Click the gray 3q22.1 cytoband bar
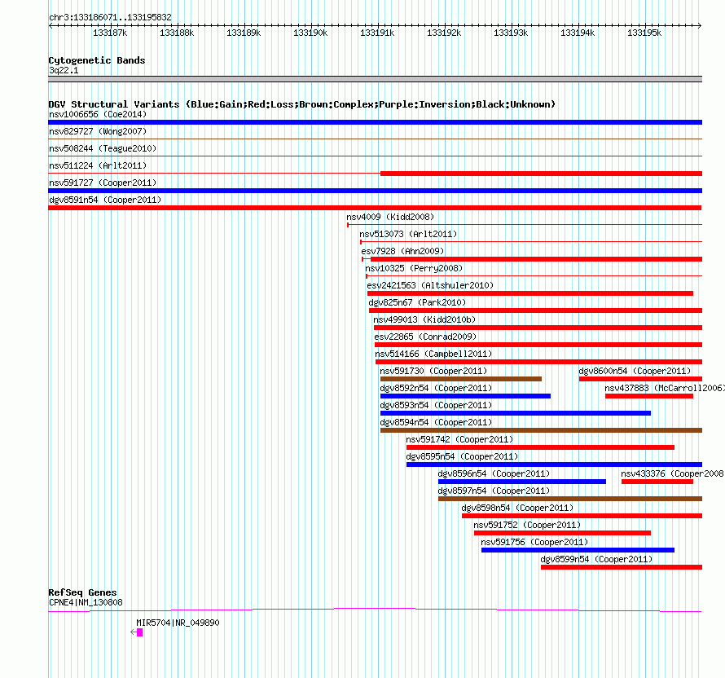The width and height of the screenshot is (725, 678). [x=375, y=79]
